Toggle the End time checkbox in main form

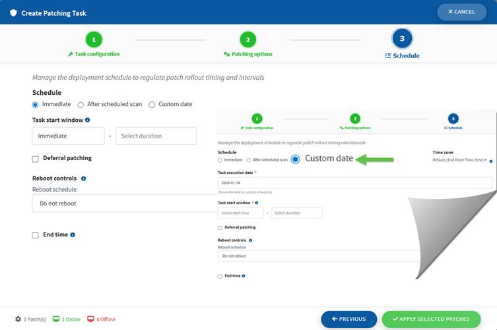click(x=36, y=235)
